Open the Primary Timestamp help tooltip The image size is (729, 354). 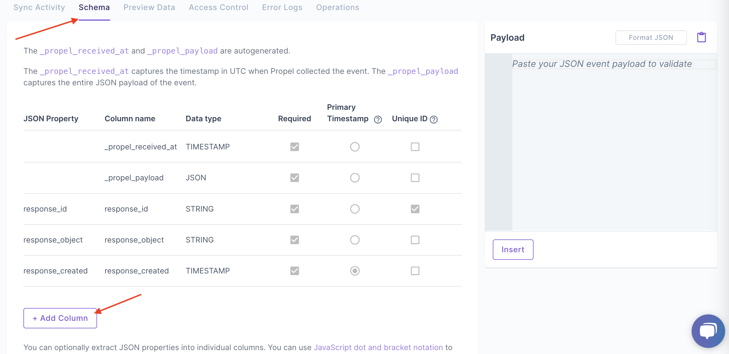pos(378,119)
